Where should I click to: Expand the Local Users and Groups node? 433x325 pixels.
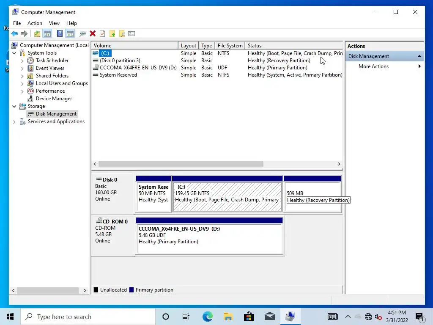point(22,83)
